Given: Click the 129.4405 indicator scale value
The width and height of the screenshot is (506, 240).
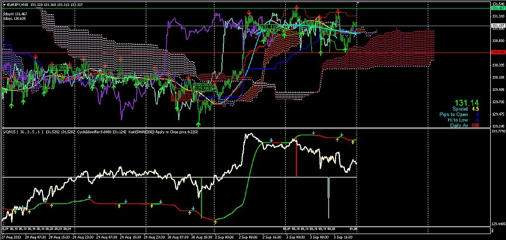Looking at the screenshot, I should pos(498,224).
